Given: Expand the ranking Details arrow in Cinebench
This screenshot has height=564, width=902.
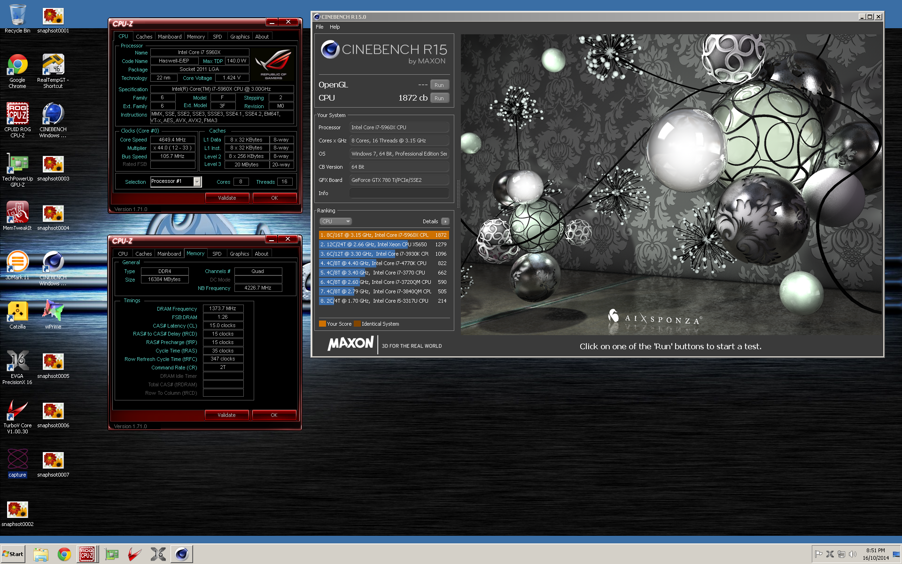Looking at the screenshot, I should tap(445, 221).
